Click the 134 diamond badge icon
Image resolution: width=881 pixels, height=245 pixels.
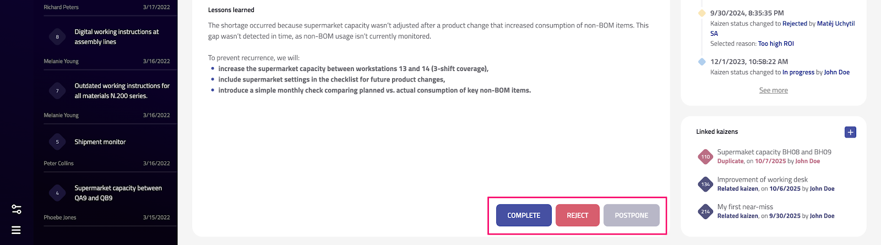705,184
